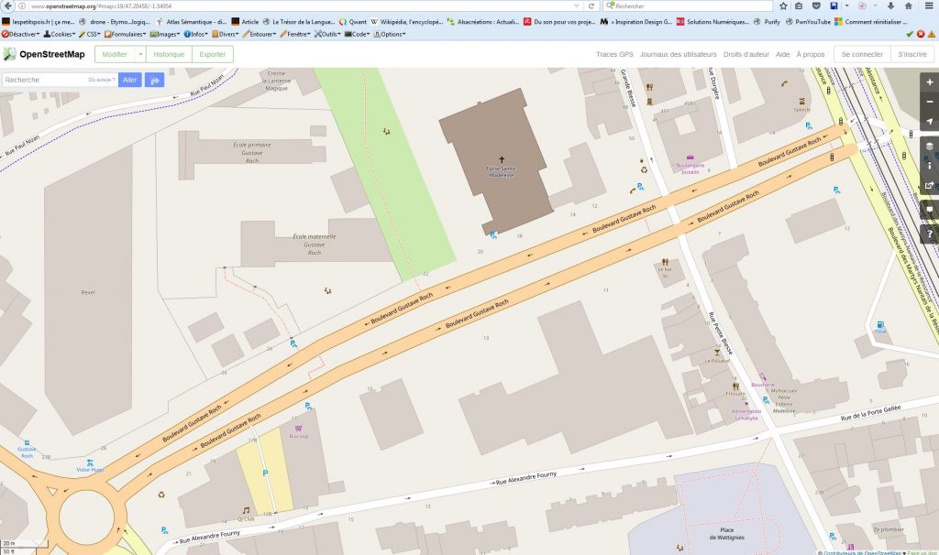Open the map layers panel

click(929, 147)
